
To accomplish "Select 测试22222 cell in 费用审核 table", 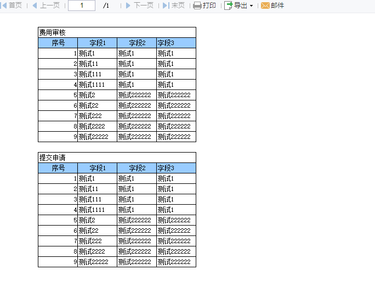I will (x=98, y=137).
